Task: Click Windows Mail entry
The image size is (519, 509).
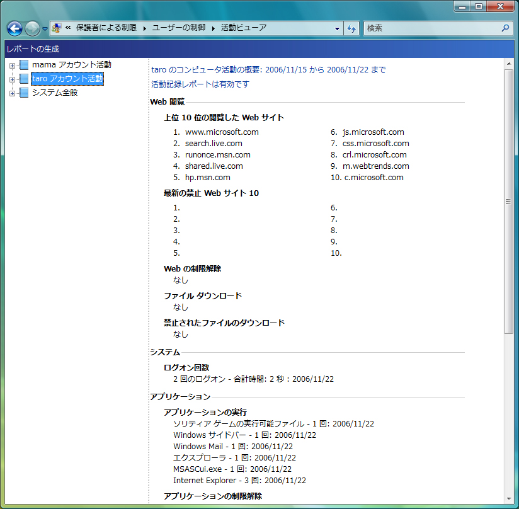Action: [233, 447]
